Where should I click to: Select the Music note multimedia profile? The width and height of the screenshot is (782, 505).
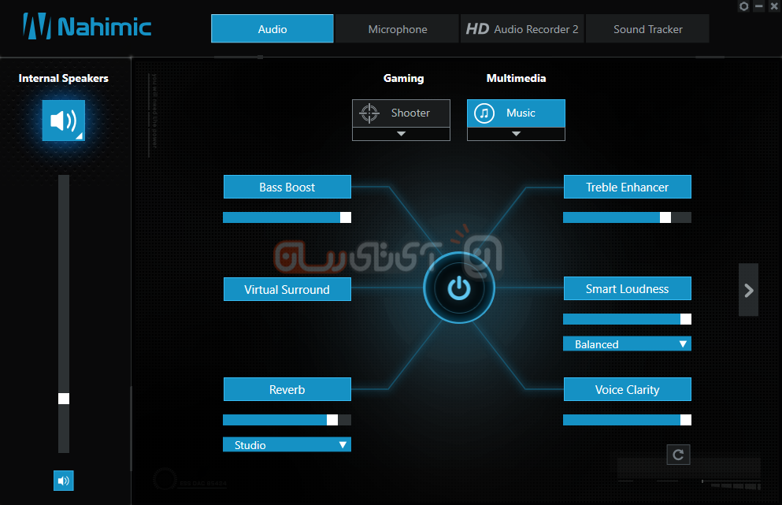[x=516, y=113]
